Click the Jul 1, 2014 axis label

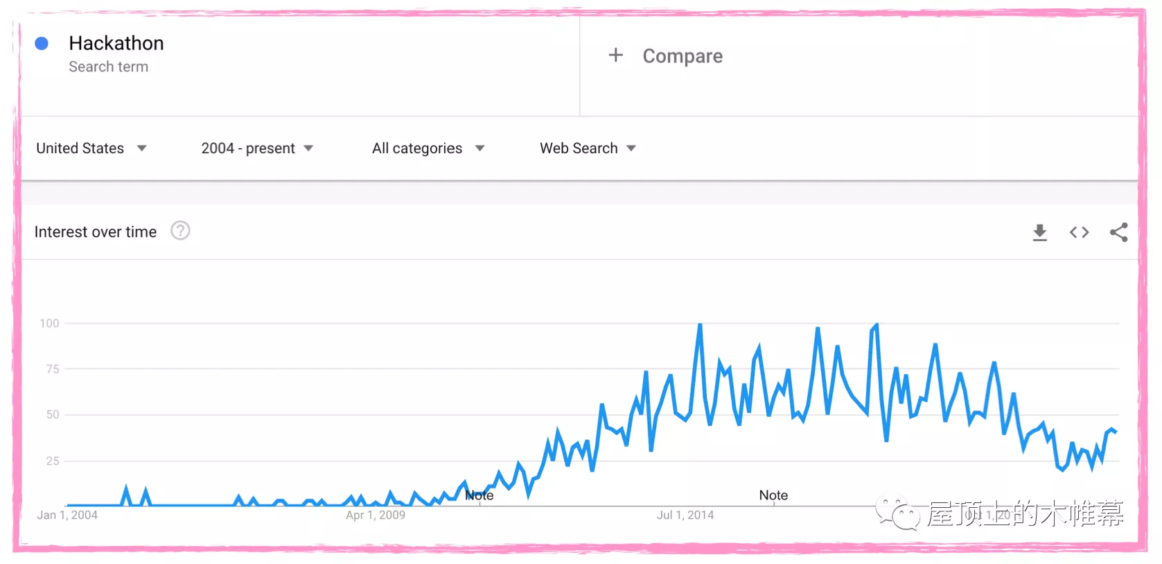[x=685, y=515]
